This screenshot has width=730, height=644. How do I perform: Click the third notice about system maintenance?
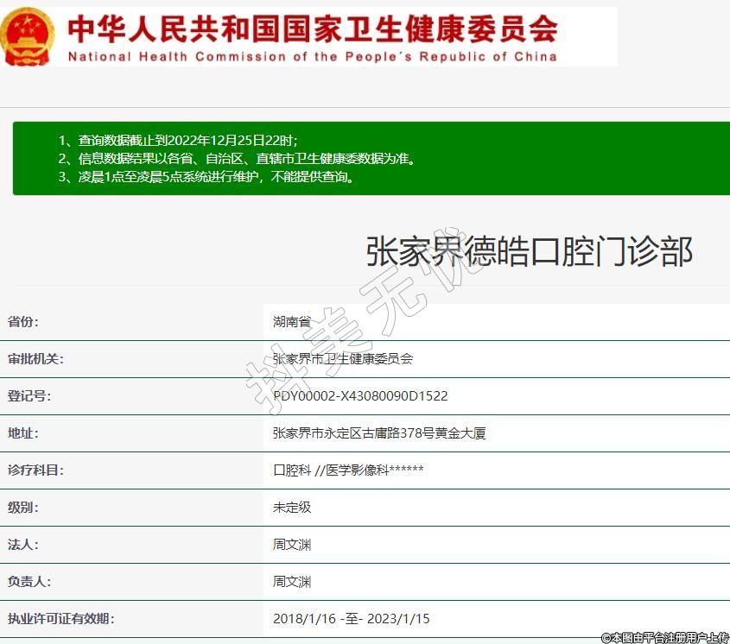click(207, 177)
